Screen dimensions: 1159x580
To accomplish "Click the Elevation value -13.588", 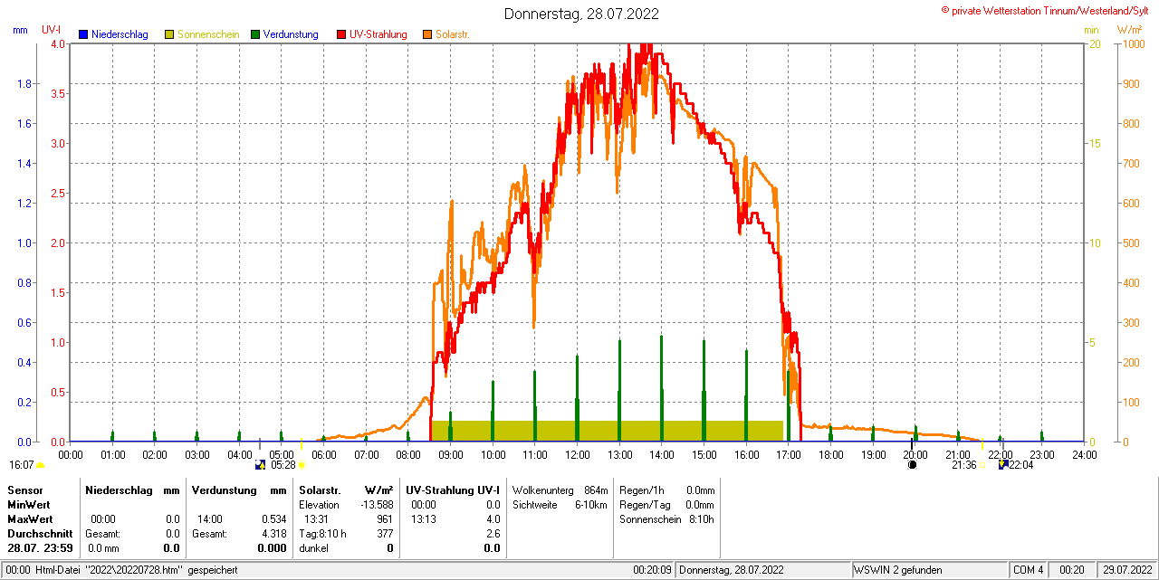I will pyautogui.click(x=375, y=504).
